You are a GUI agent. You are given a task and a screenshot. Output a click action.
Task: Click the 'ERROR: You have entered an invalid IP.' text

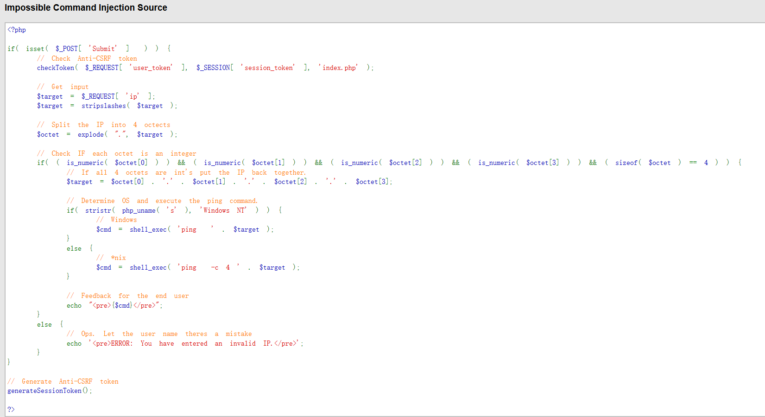192,343
